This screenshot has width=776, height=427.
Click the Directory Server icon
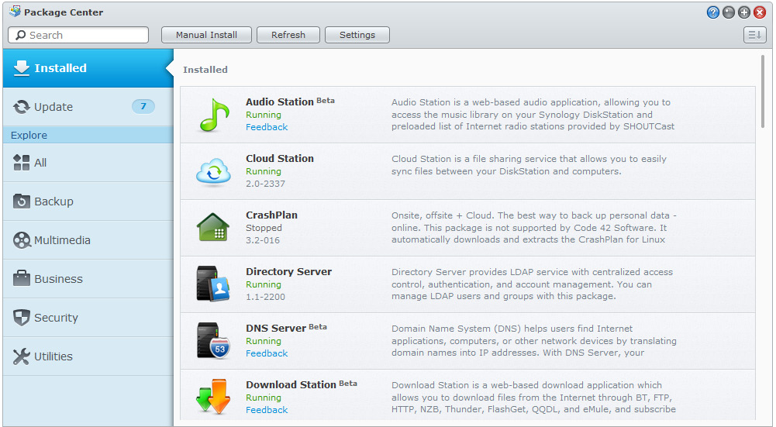(x=213, y=284)
